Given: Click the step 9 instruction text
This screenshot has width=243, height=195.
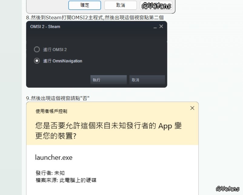Looking at the screenshot, I should point(58,98).
